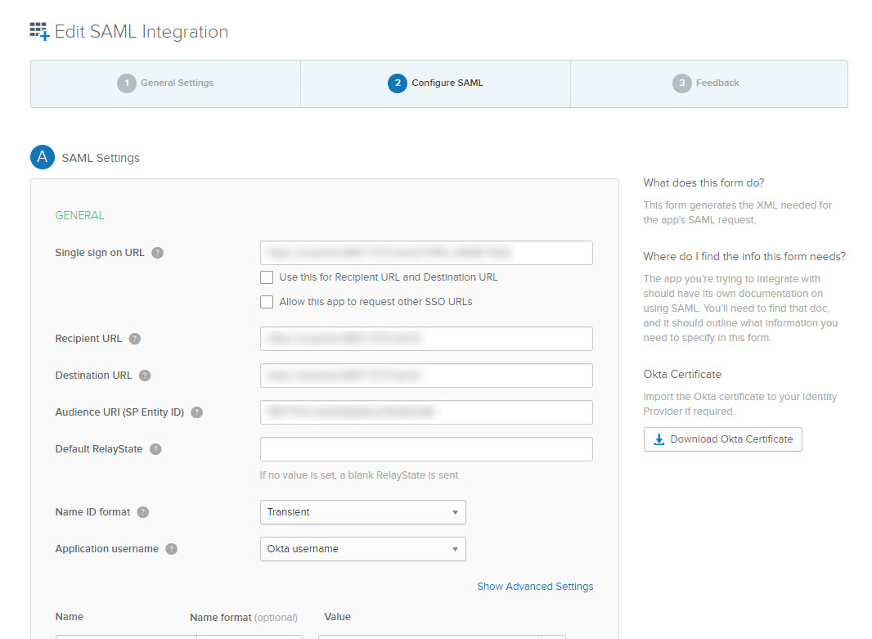Open the Name ID format dropdown

(x=362, y=512)
